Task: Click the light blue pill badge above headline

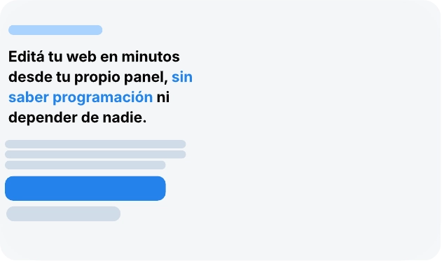Action: coord(55,30)
